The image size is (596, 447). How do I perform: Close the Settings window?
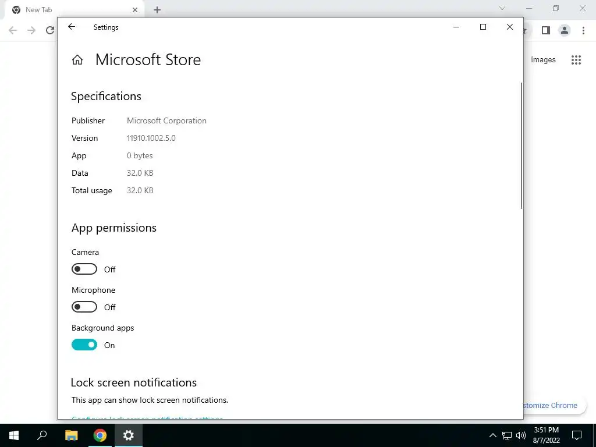pyautogui.click(x=510, y=27)
